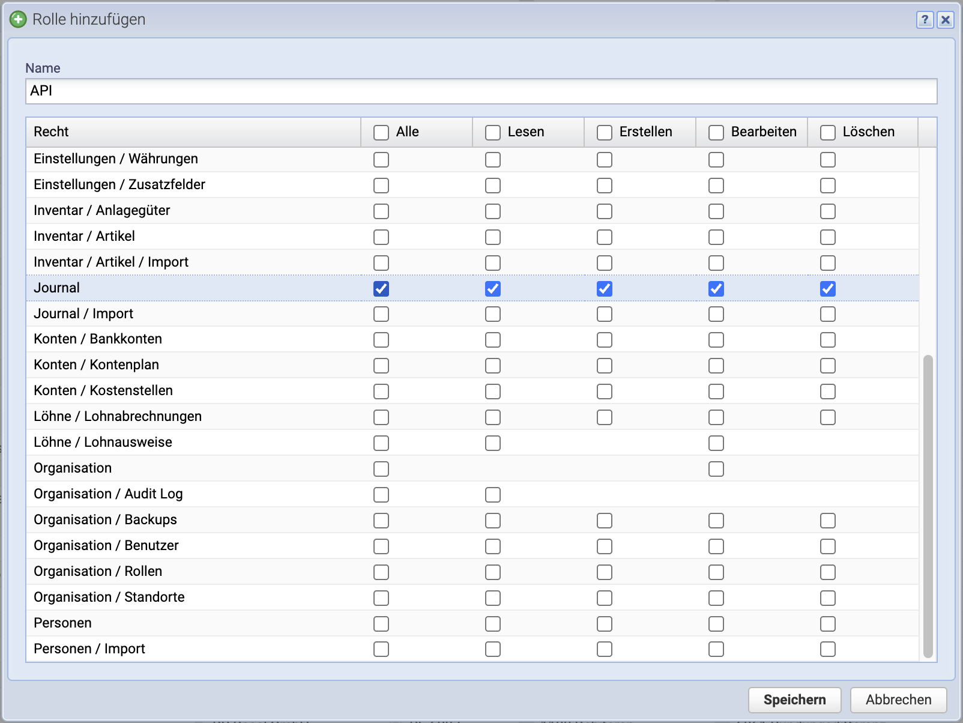Viewport: 963px width, 723px height.
Task: Tick Bearbeiten for Löhne / Lohnausweise
Action: point(716,443)
